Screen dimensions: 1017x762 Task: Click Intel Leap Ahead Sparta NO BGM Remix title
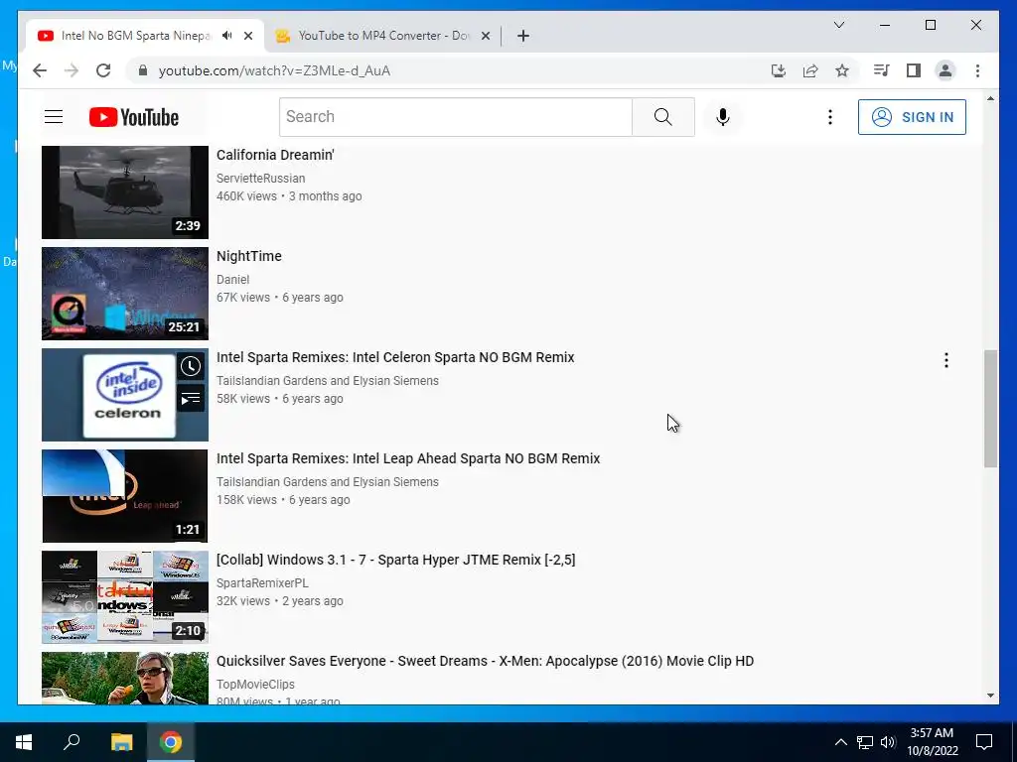(x=408, y=458)
